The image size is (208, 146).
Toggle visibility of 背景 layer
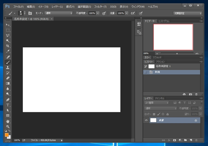click(146, 120)
